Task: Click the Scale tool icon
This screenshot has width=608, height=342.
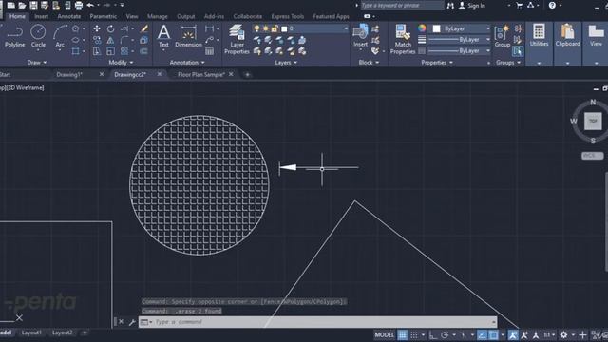Action: coord(111,51)
